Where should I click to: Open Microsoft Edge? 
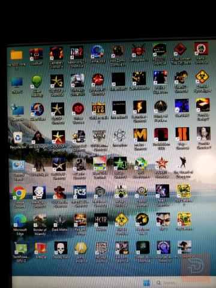pos(20,221)
